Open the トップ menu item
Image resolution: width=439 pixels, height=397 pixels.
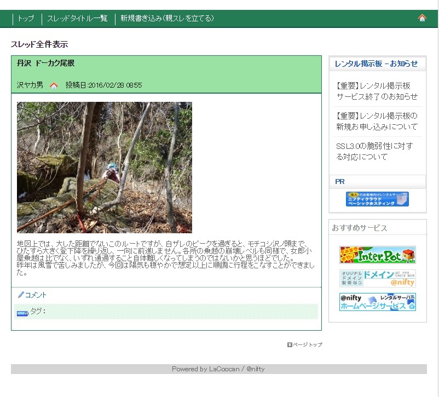26,19
